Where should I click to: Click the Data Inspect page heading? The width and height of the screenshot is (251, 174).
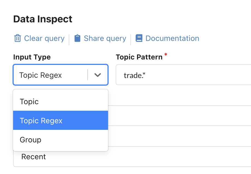pos(43,19)
